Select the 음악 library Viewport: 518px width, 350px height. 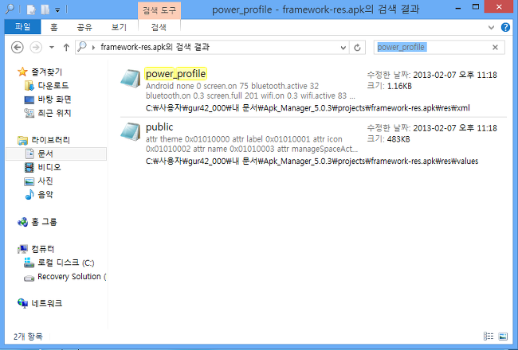point(45,194)
